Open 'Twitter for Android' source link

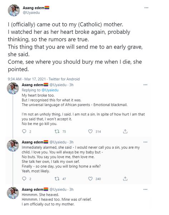point(64,79)
